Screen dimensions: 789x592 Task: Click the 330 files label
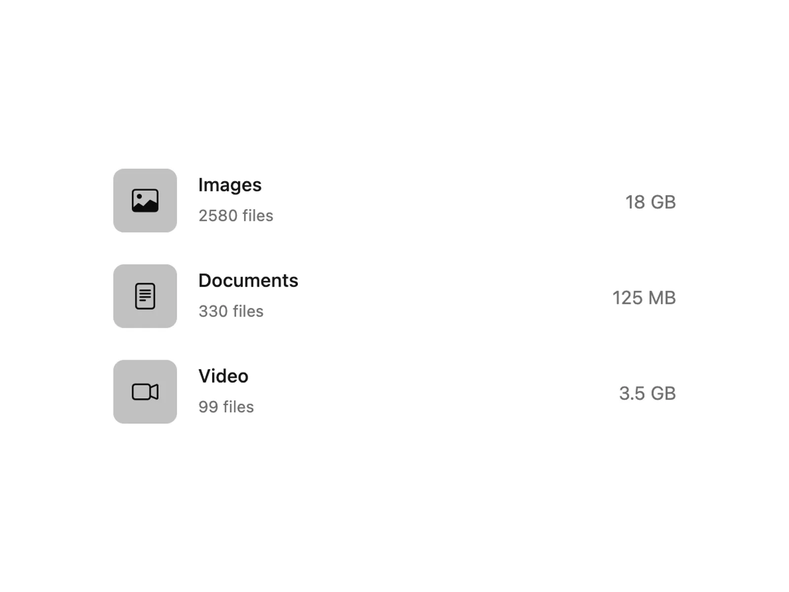pos(231,311)
